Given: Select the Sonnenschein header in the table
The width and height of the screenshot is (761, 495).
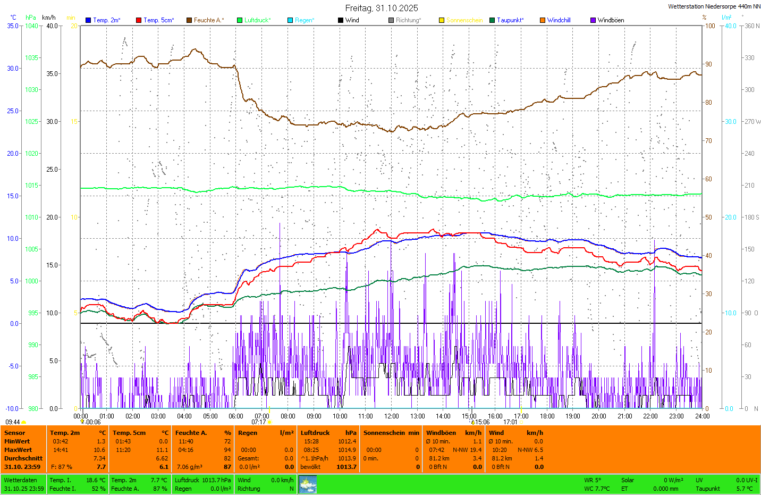Looking at the screenshot, I should point(386,433).
